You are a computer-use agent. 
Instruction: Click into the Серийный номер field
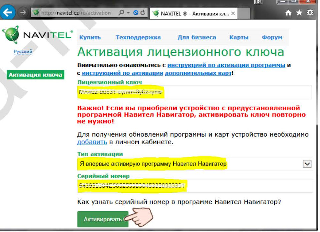click(x=195, y=186)
